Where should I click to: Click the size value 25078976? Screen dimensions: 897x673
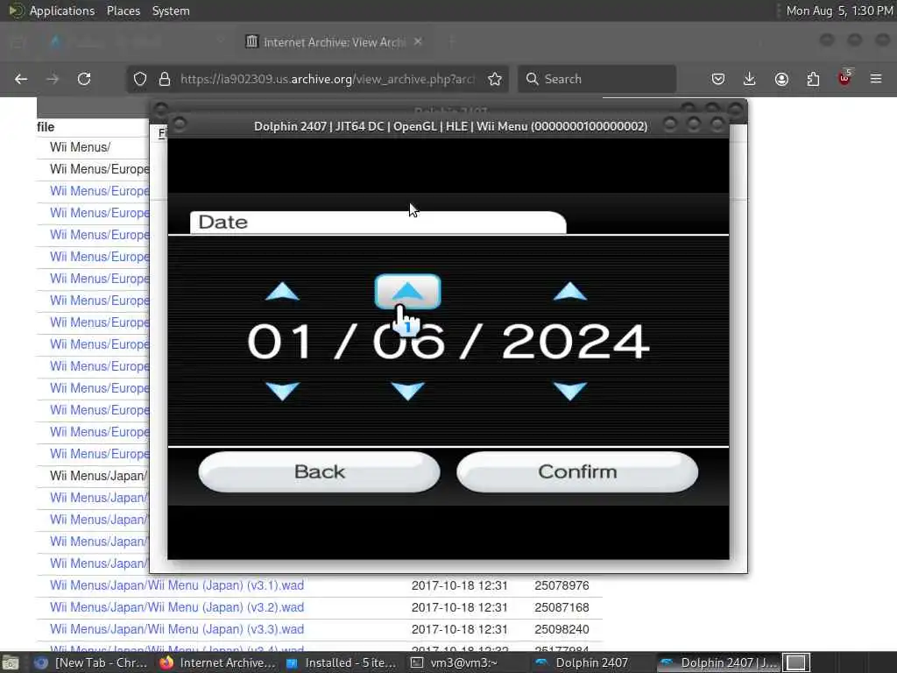coord(562,585)
